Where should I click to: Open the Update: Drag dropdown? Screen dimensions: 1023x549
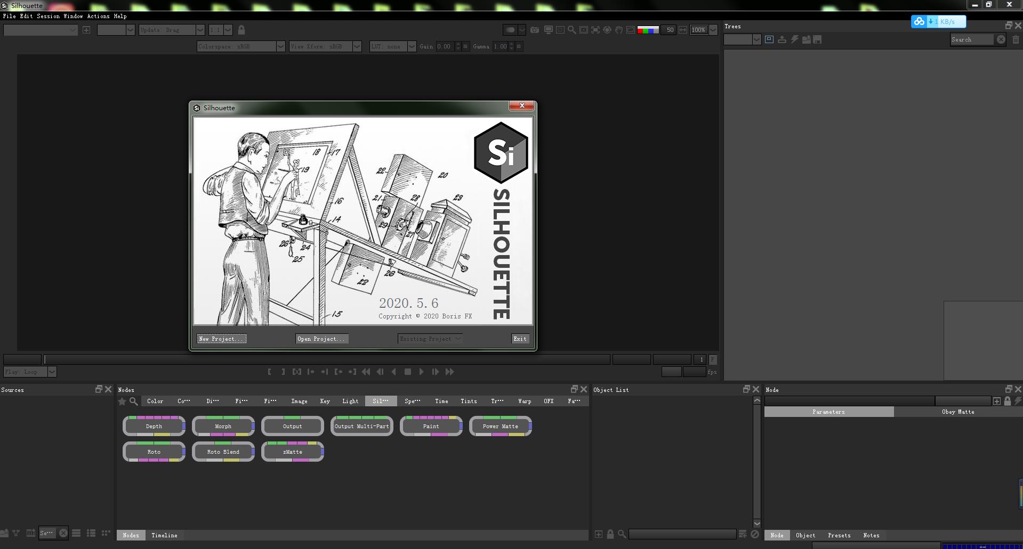172,30
